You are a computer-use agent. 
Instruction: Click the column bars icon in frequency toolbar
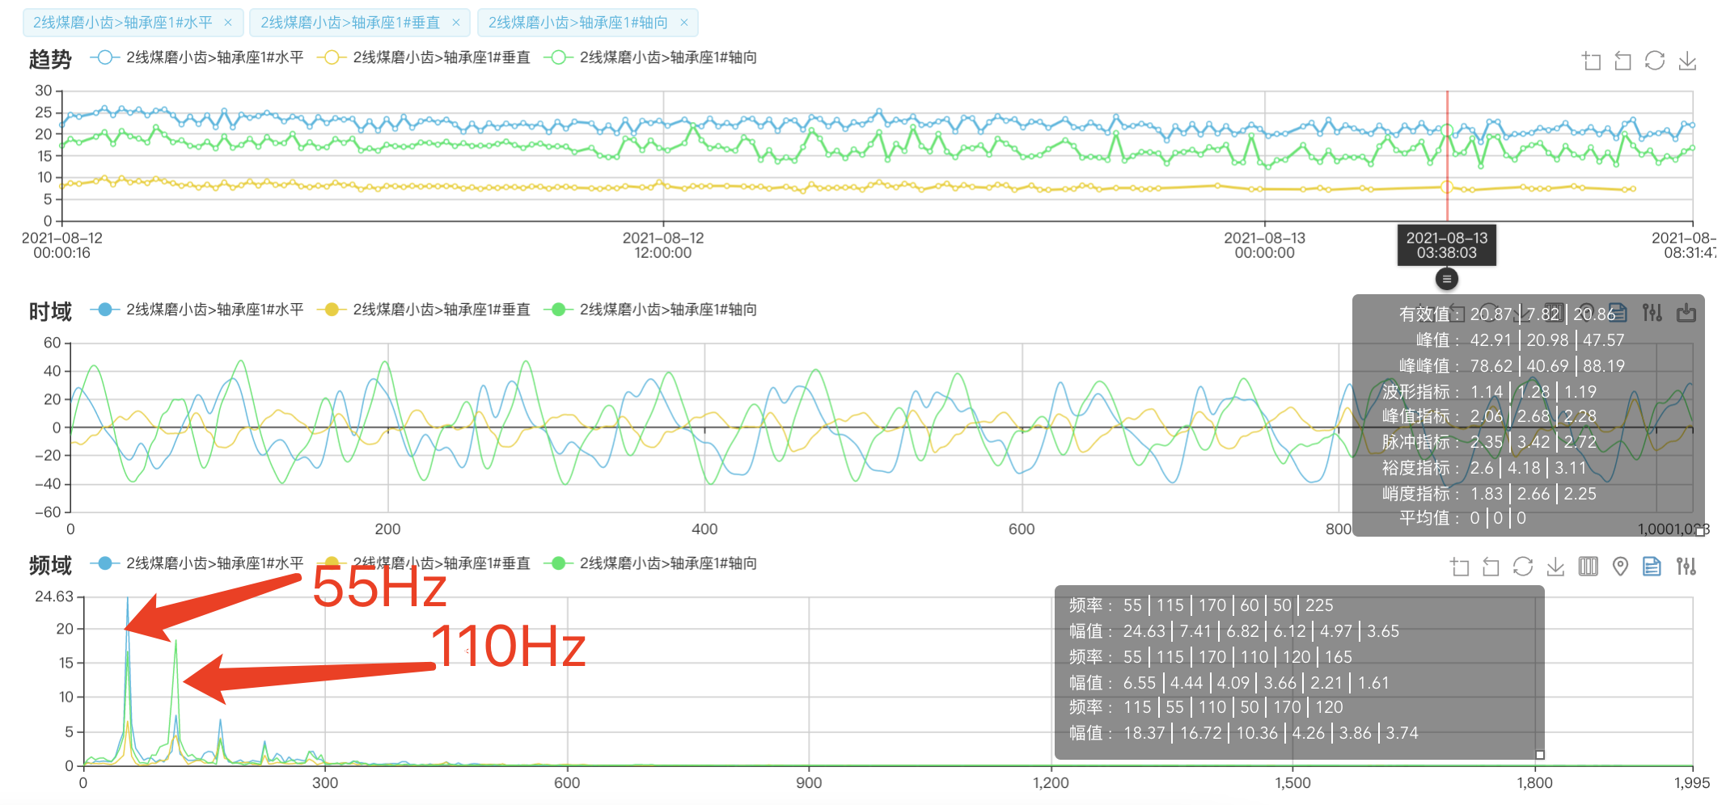1588,567
